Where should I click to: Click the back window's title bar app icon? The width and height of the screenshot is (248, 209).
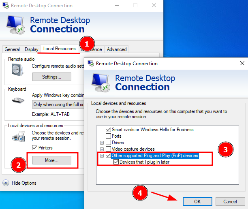5,6
